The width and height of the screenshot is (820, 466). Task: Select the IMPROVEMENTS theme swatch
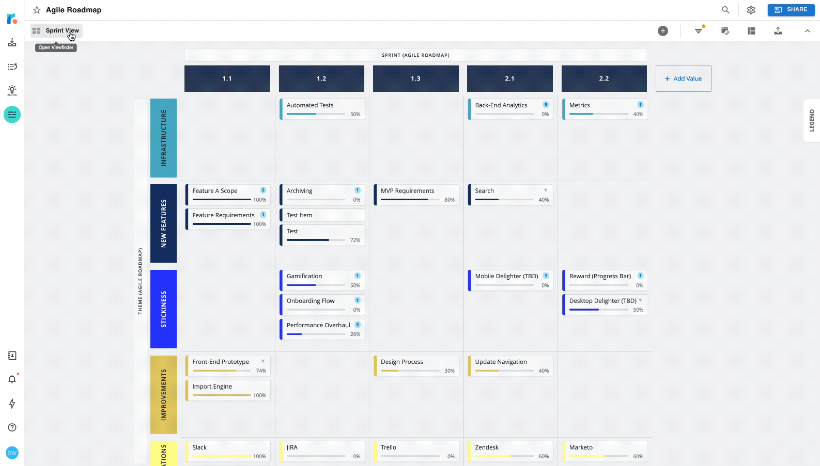(x=163, y=395)
